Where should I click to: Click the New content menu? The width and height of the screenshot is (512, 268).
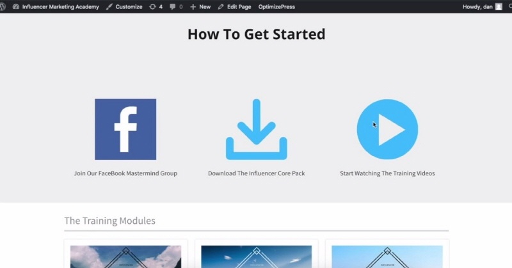pos(200,6)
